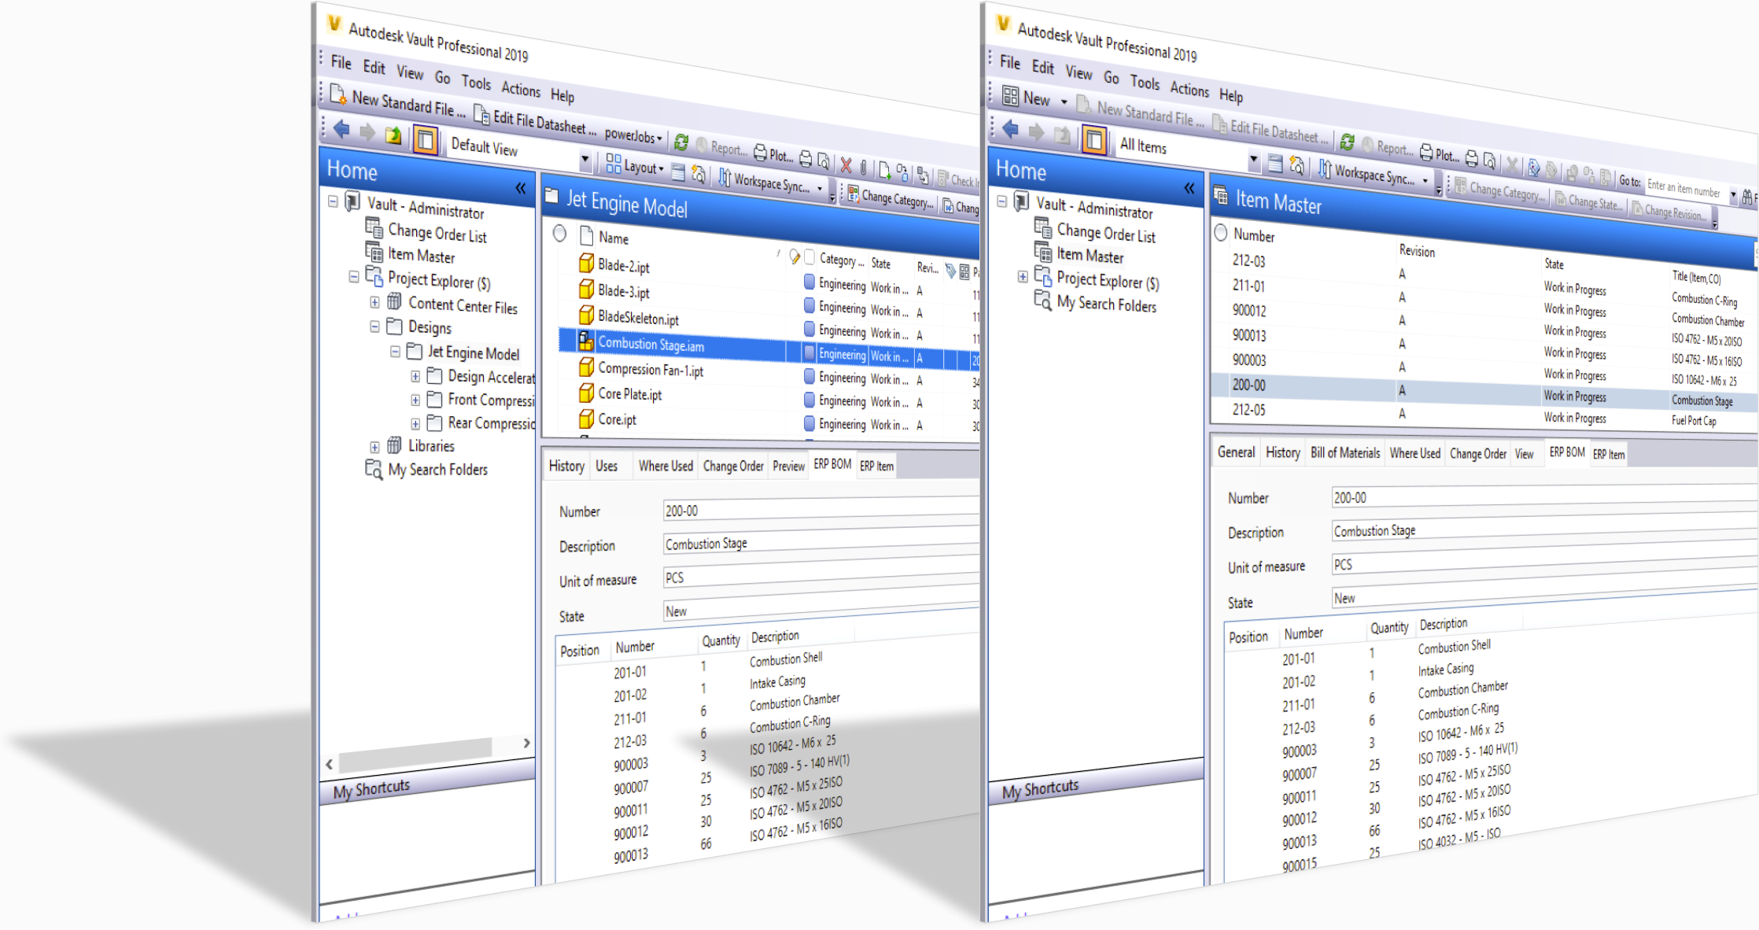Click the Workspace Sync icon in right window
The width and height of the screenshot is (1759, 930).
(1325, 168)
